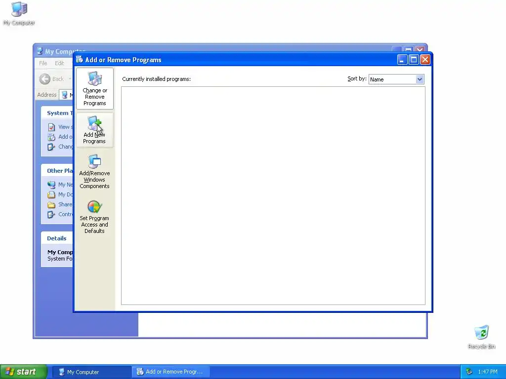The image size is (506, 379).
Task: Switch to My Computer taskbar button
Action: tap(91, 372)
